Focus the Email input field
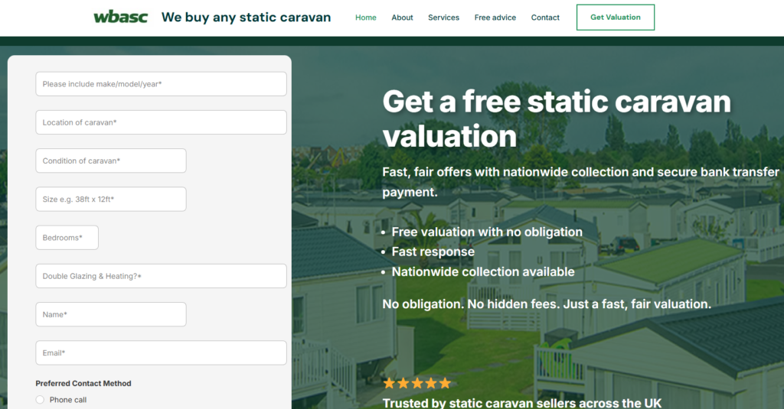784x409 pixels. coord(161,352)
